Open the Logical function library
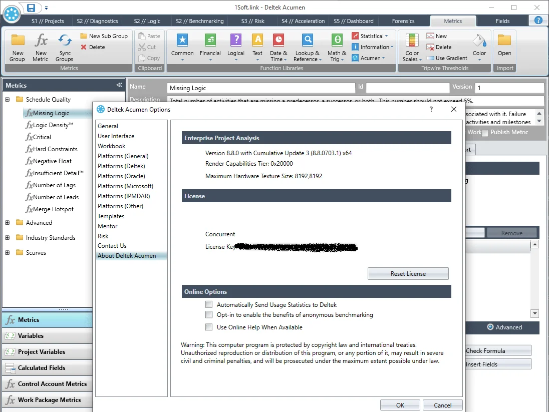The width and height of the screenshot is (549, 412). (x=235, y=47)
